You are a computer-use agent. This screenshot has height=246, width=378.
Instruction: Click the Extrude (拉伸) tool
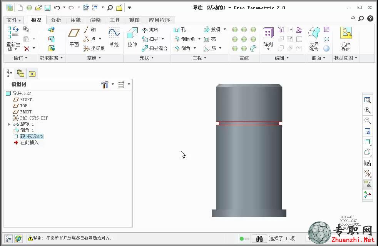pos(132,37)
